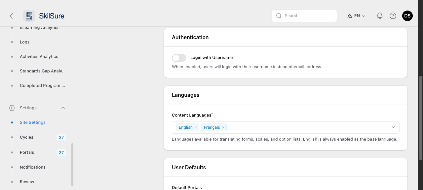Open the help question mark icon
Viewport: 423px width, 190px height.
[x=393, y=16]
